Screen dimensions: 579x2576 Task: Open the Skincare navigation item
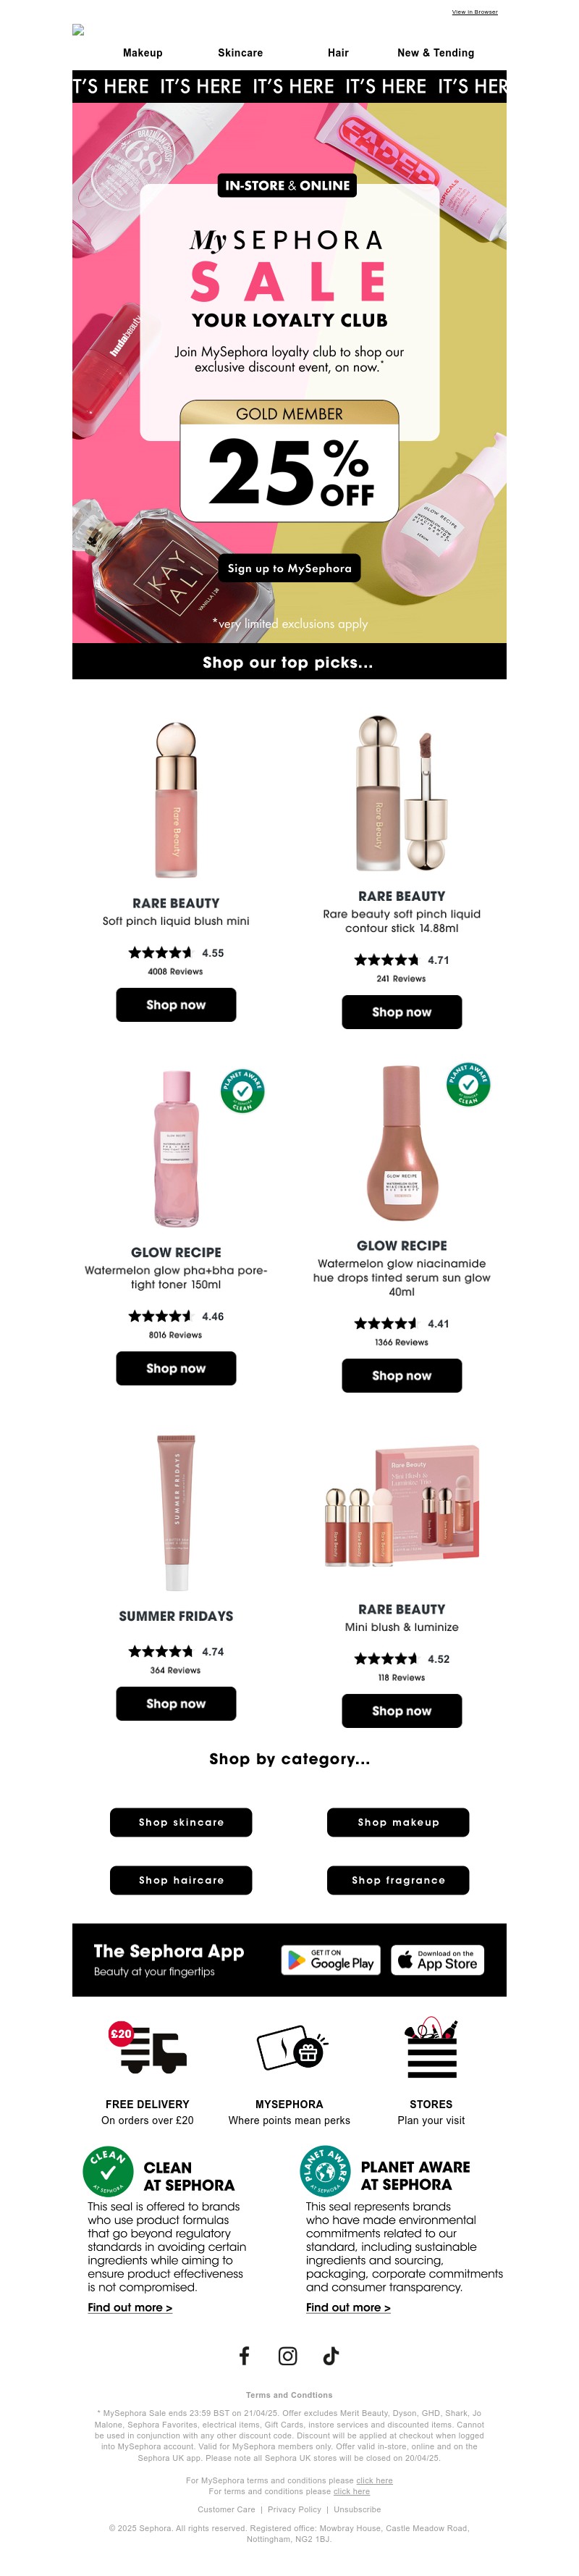(241, 53)
